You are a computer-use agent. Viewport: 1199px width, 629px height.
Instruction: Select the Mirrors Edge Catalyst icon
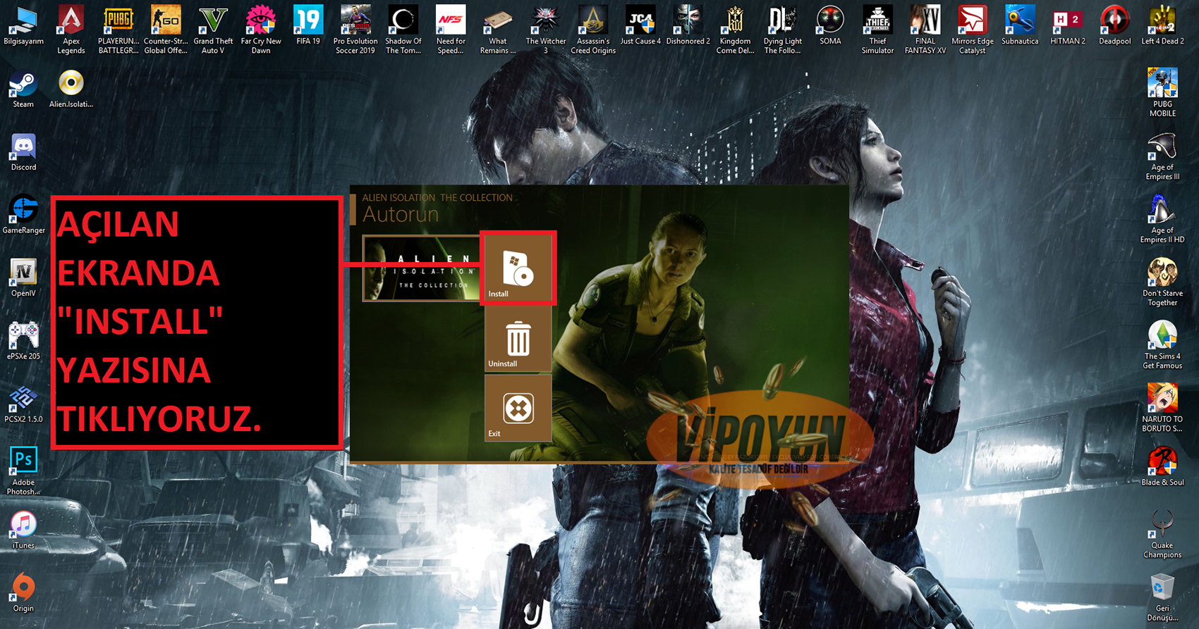point(973,30)
